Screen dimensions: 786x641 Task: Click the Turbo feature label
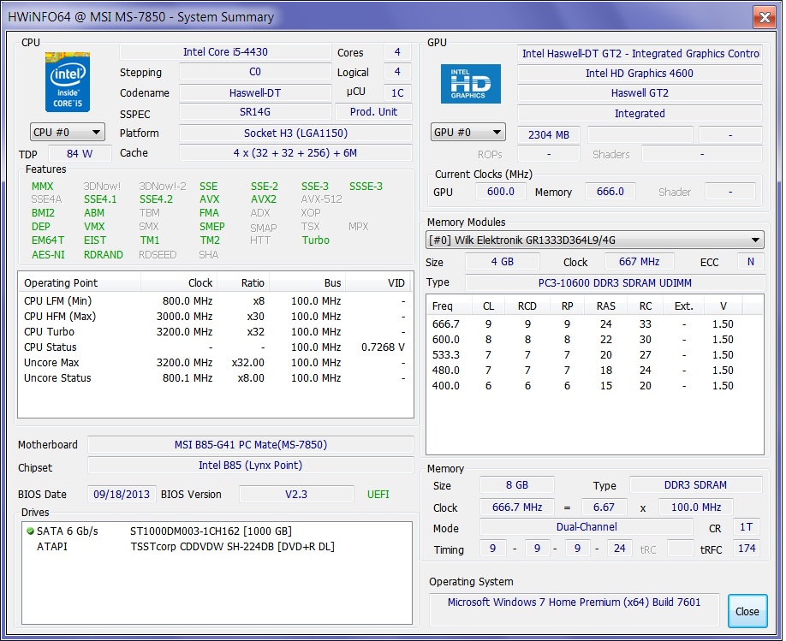coord(316,240)
